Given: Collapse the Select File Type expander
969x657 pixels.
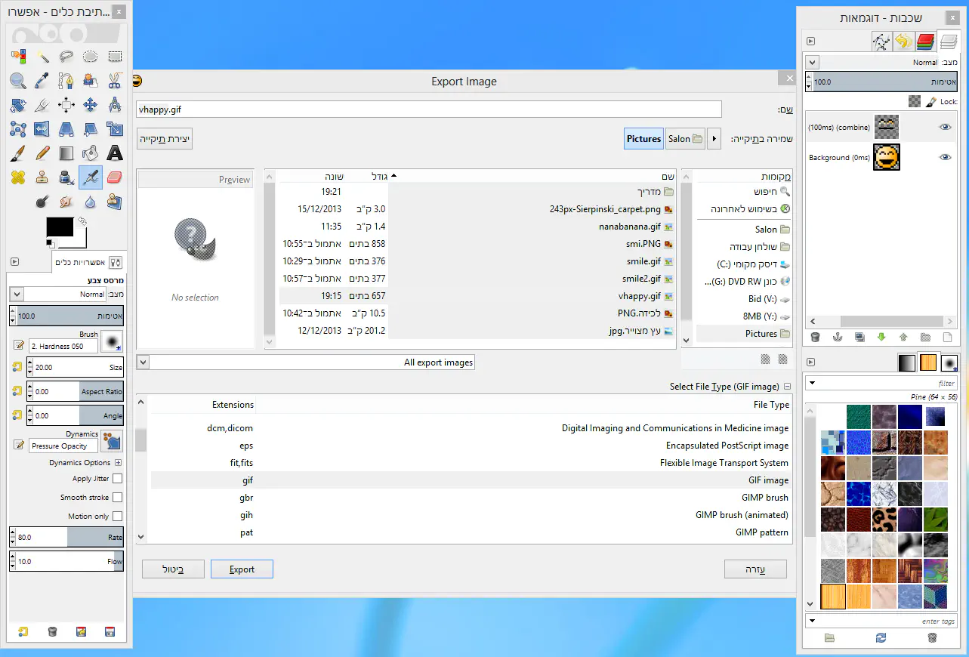Looking at the screenshot, I should click(x=787, y=387).
